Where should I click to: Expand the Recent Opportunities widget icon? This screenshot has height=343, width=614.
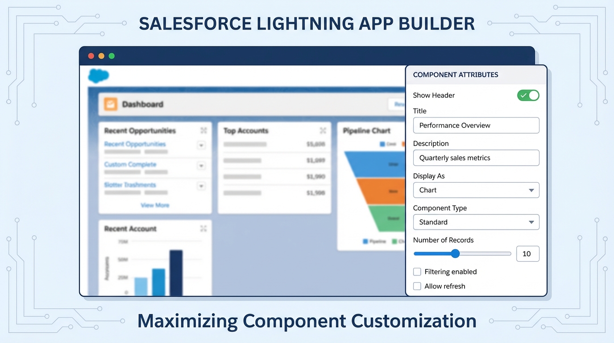click(x=203, y=131)
